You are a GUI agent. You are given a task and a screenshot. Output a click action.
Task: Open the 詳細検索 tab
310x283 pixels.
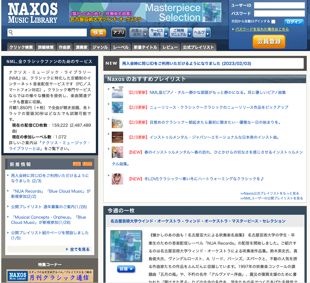tap(46, 47)
